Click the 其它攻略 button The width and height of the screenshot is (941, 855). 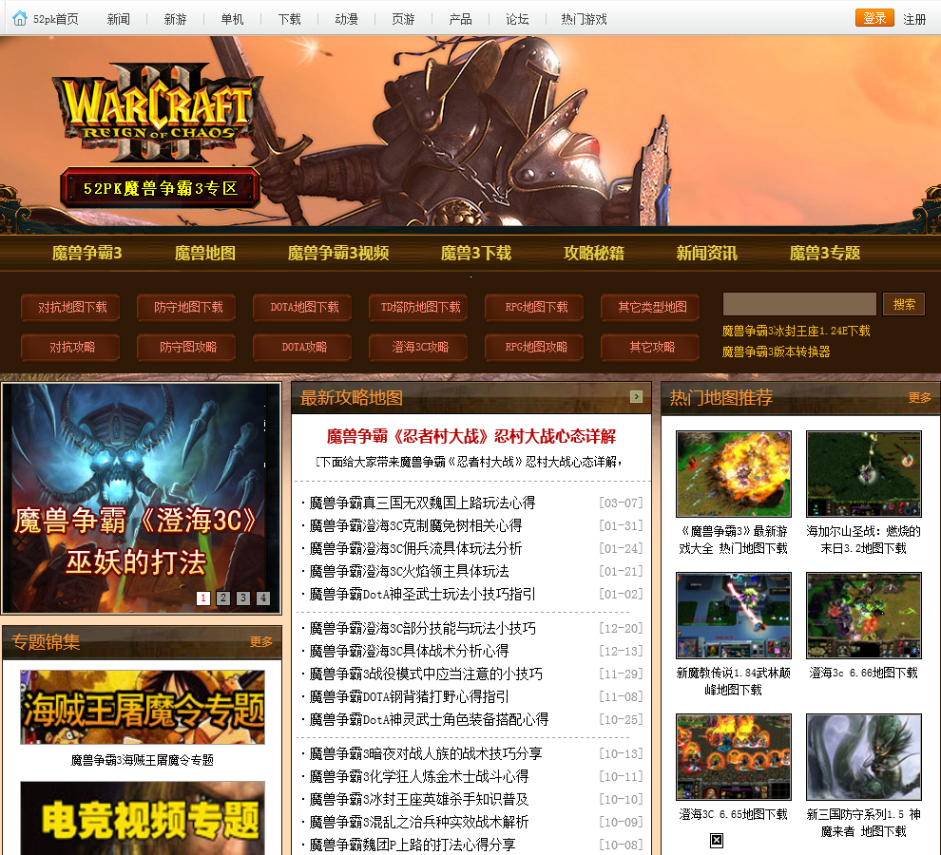click(x=652, y=347)
